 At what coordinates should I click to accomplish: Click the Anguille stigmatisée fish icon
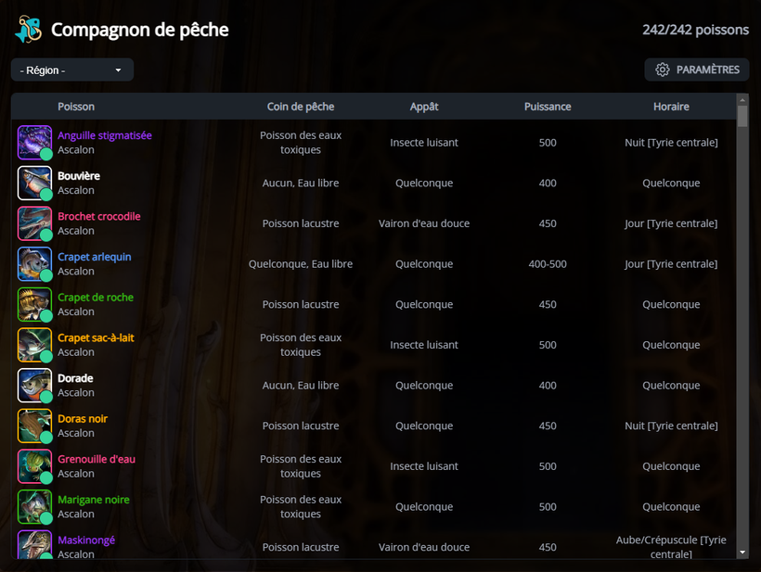[34, 143]
